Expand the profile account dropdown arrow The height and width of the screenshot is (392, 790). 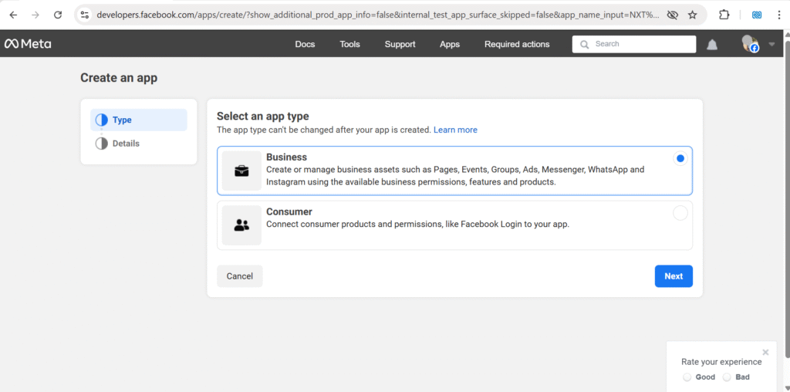771,45
